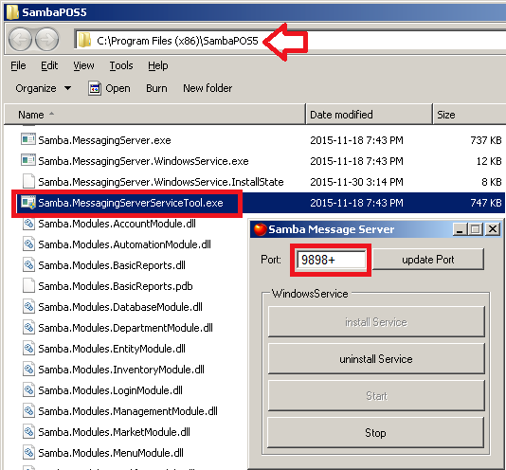506x470 pixels.
Task: Click the 737 KB size cell
Action: click(x=486, y=140)
